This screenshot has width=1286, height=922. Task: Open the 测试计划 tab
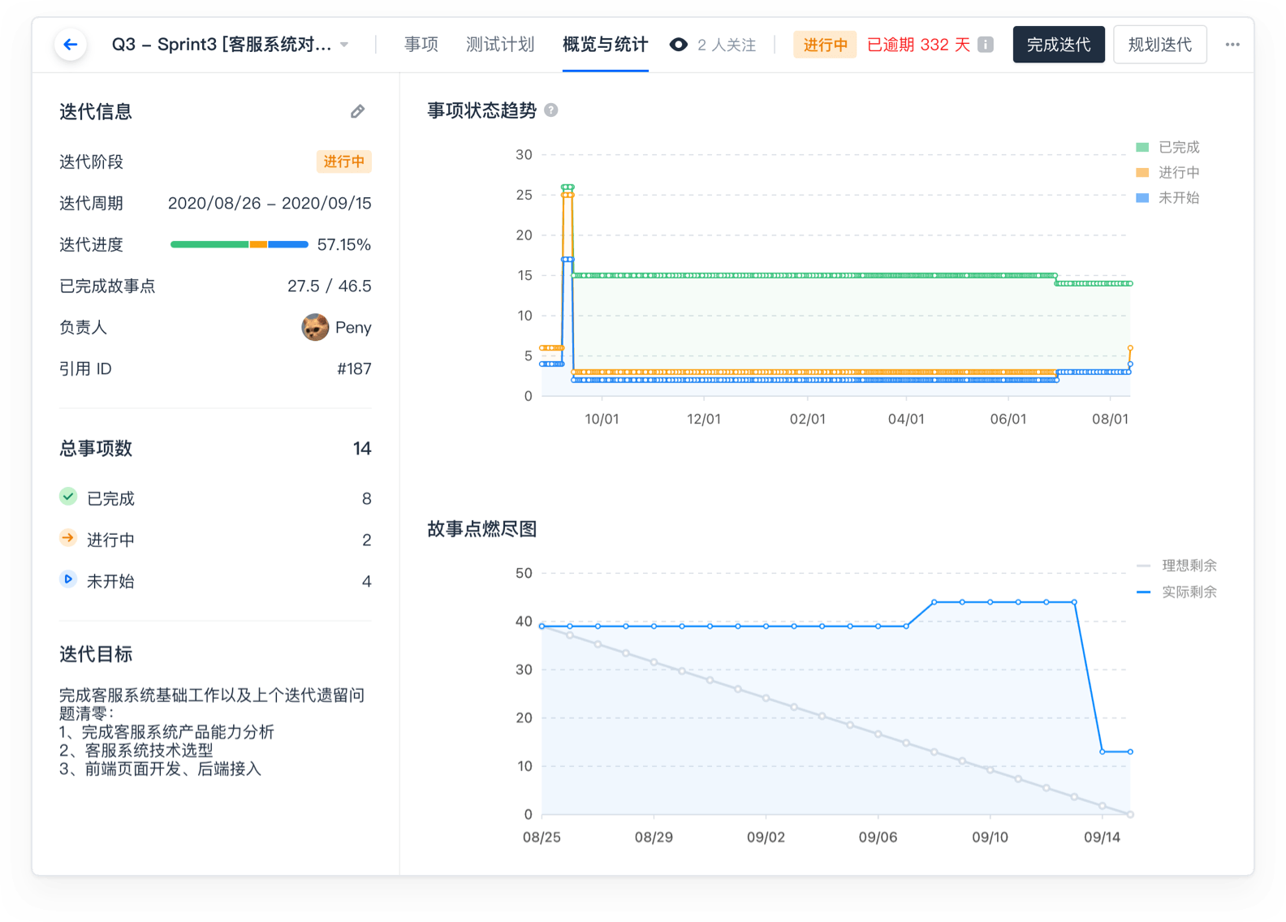point(500,45)
